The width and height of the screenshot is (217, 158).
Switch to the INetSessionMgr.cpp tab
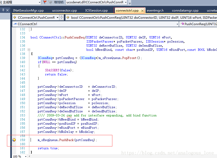(x=28, y=11)
